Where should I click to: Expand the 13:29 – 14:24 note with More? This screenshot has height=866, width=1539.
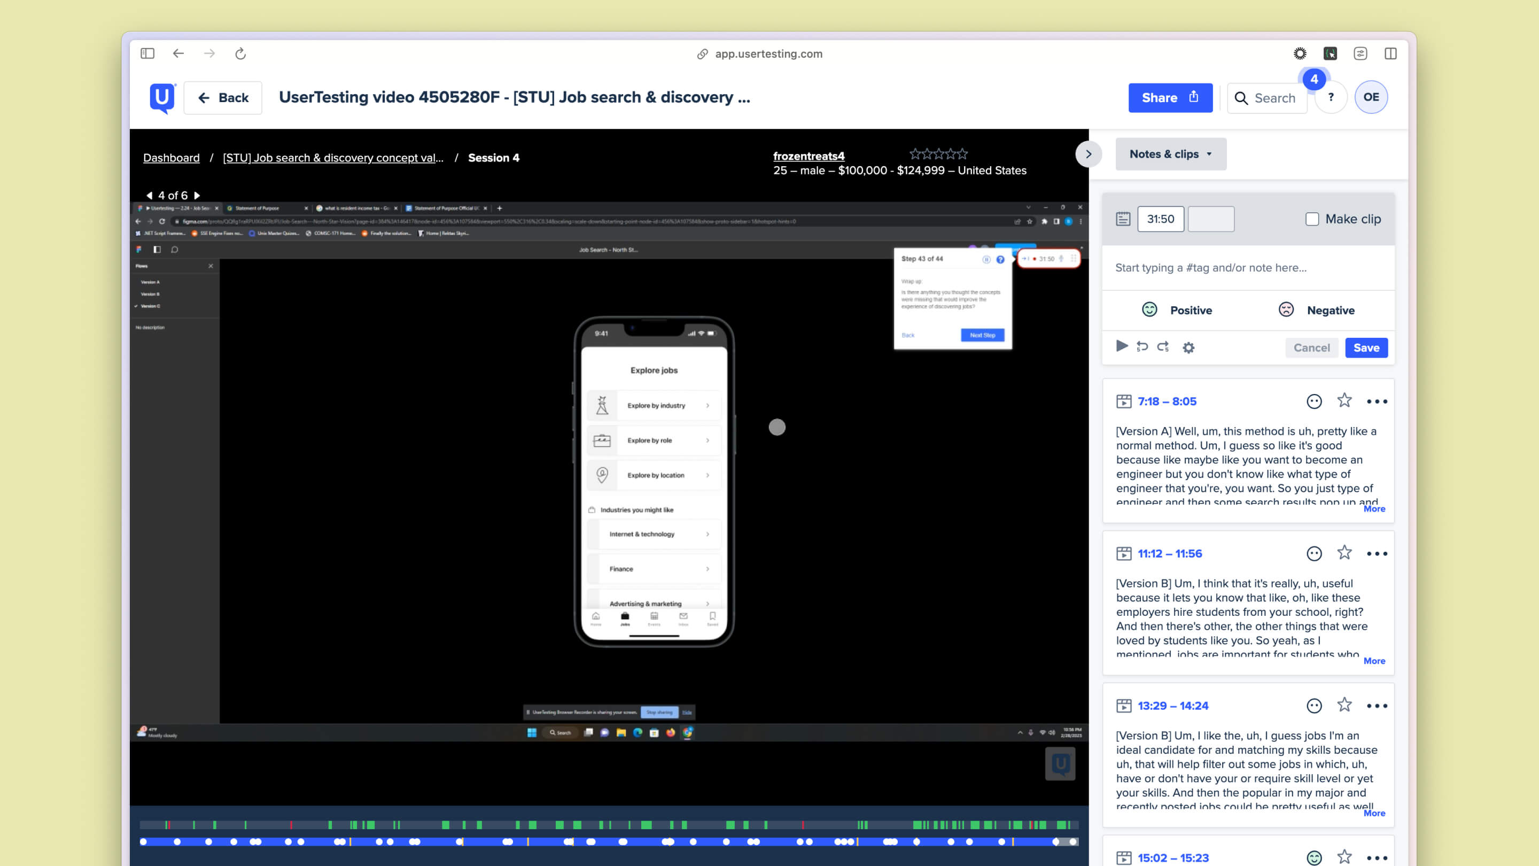[1374, 814]
